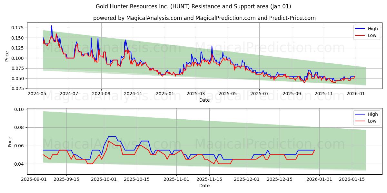Click the 2024-07 date tick label
Image resolution: width=387 pixels, height=193 pixels.
click(69, 94)
